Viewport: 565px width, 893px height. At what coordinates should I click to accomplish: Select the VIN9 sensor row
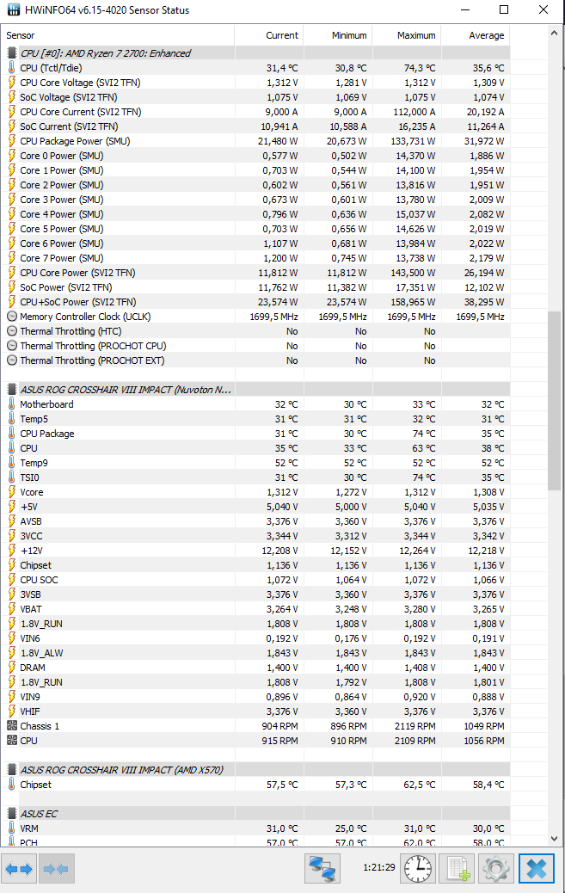[x=255, y=697]
